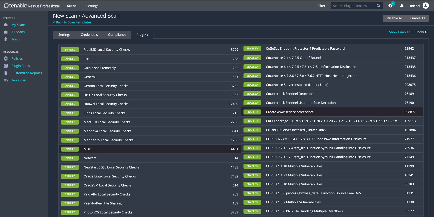Select PhotonOS Local Security Checks family
Image resolution: width=434 pixels, height=217 pixels.
149,212
